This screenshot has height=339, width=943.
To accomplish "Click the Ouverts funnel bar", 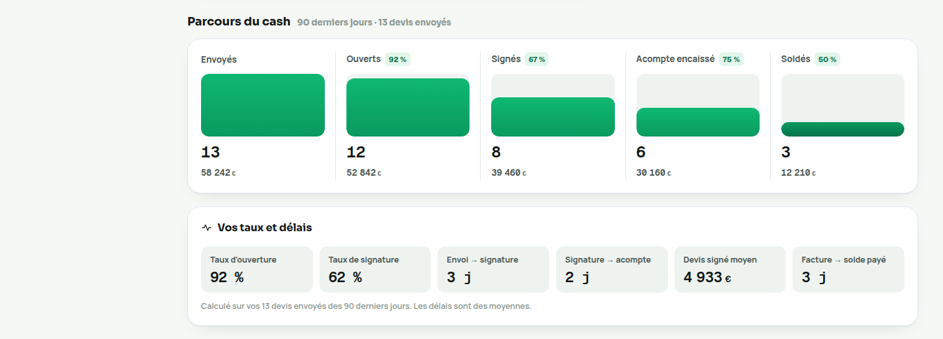I will (408, 107).
